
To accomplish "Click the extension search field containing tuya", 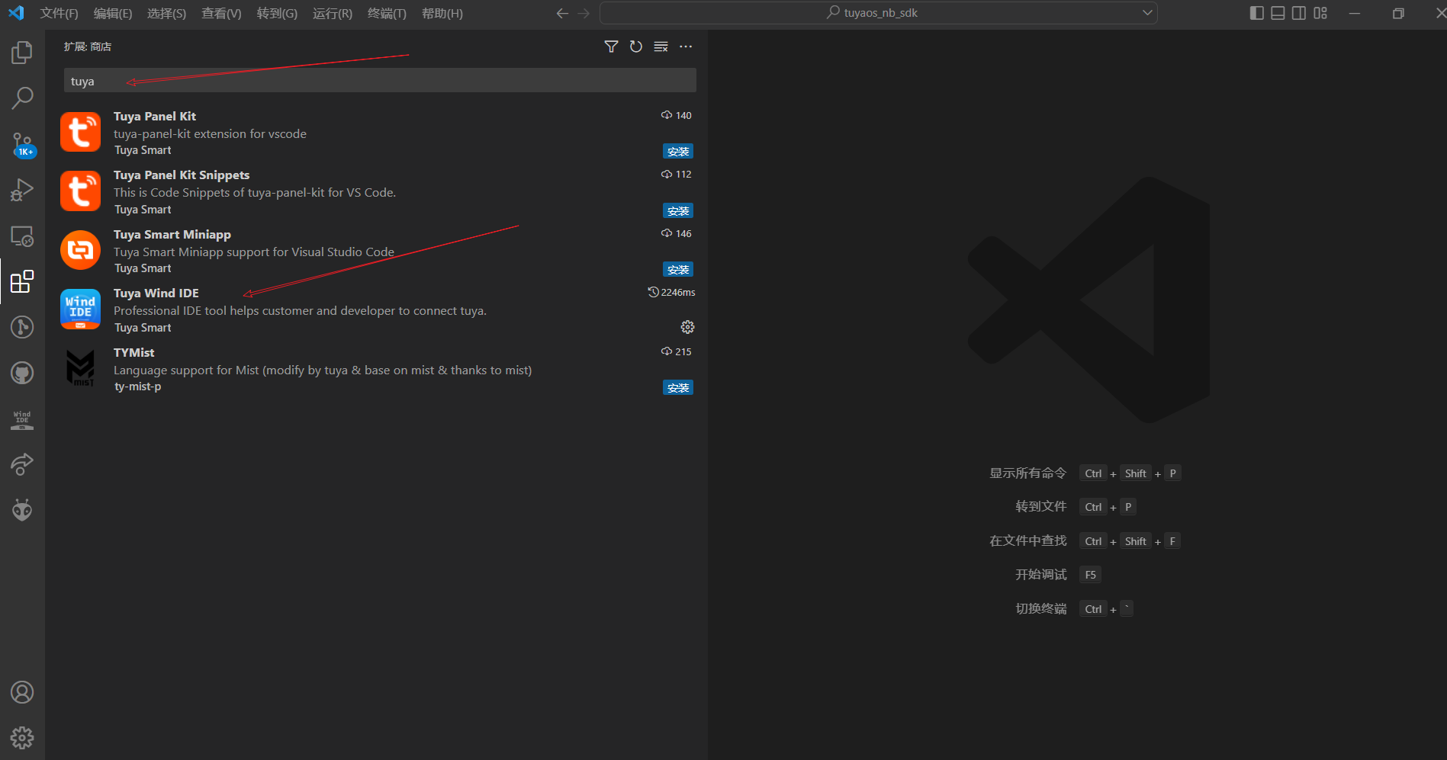I will point(380,81).
